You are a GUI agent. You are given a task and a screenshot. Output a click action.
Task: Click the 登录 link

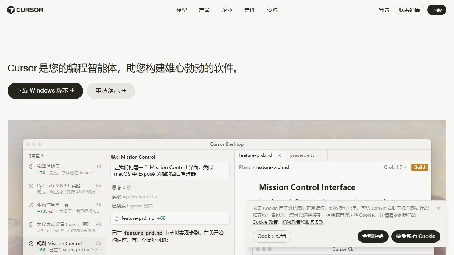pyautogui.click(x=384, y=10)
